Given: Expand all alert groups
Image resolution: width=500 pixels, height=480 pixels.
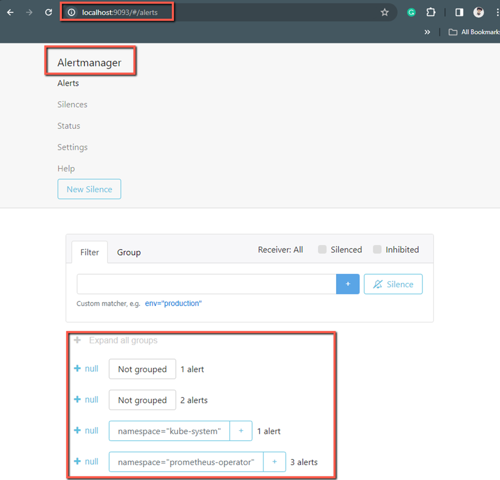Looking at the screenshot, I should click(x=77, y=340).
